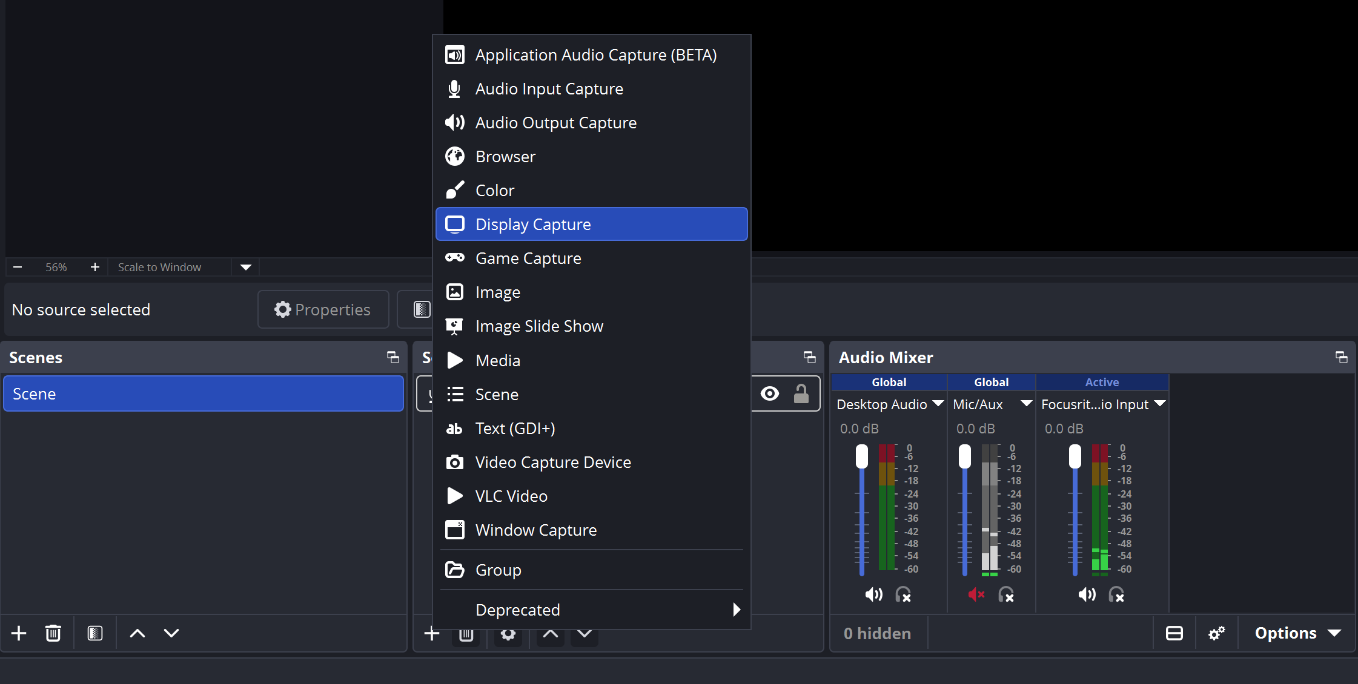Image resolution: width=1358 pixels, height=684 pixels.
Task: Open the Audio Mixer Options dropdown
Action: (1297, 633)
